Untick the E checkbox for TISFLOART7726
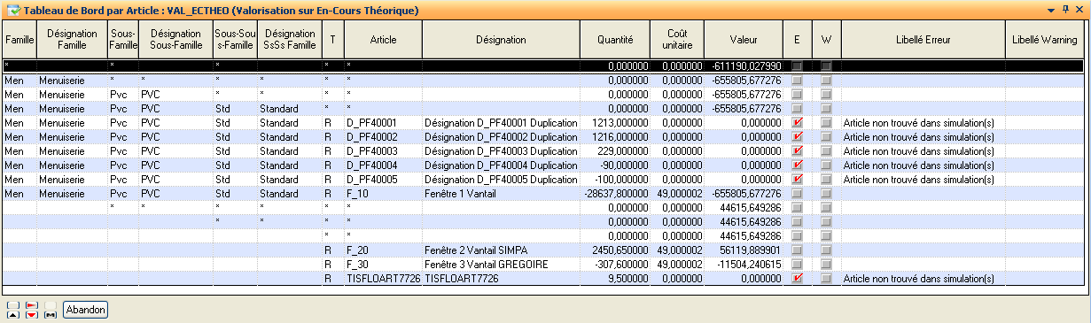This screenshot has height=323, width=1091. point(798,279)
